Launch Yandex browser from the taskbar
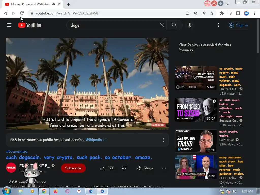 (79, 191)
